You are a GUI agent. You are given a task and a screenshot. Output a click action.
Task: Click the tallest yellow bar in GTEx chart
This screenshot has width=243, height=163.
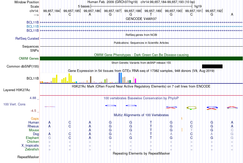(x=69, y=78)
